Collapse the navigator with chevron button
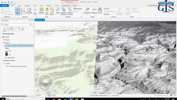This screenshot has height=100, width=177. [x=37, y=71]
